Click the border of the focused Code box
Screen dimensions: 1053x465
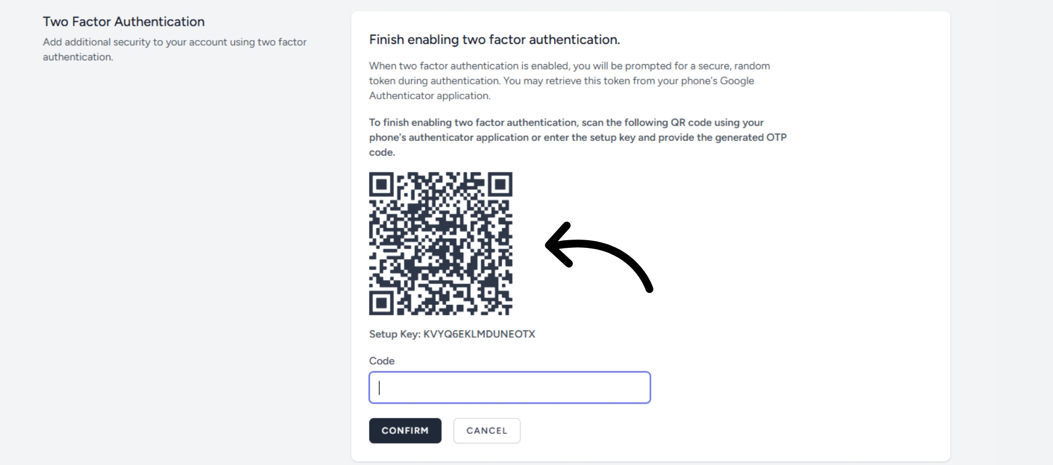tap(509, 372)
